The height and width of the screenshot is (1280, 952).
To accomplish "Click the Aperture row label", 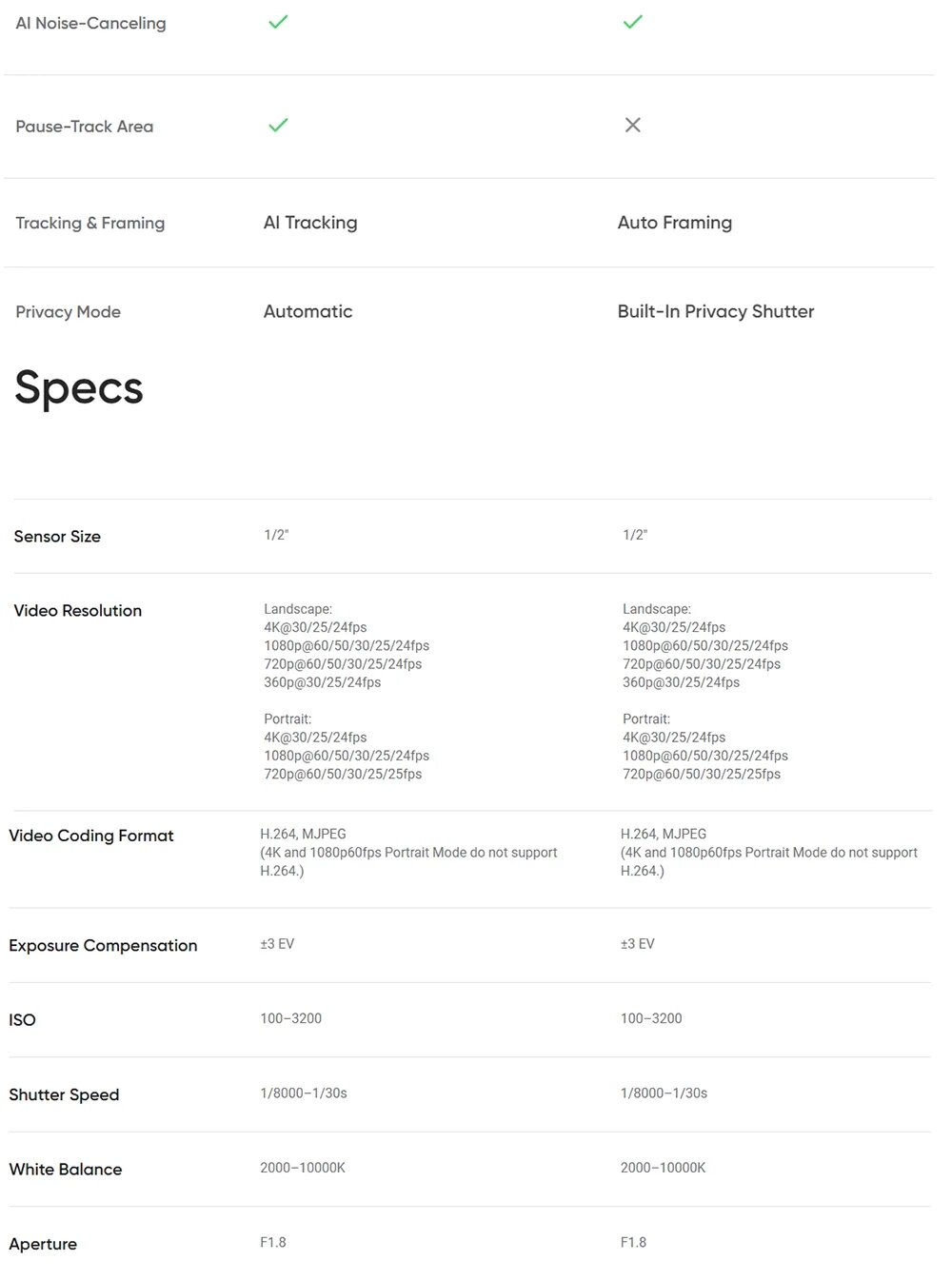I will click(43, 1245).
